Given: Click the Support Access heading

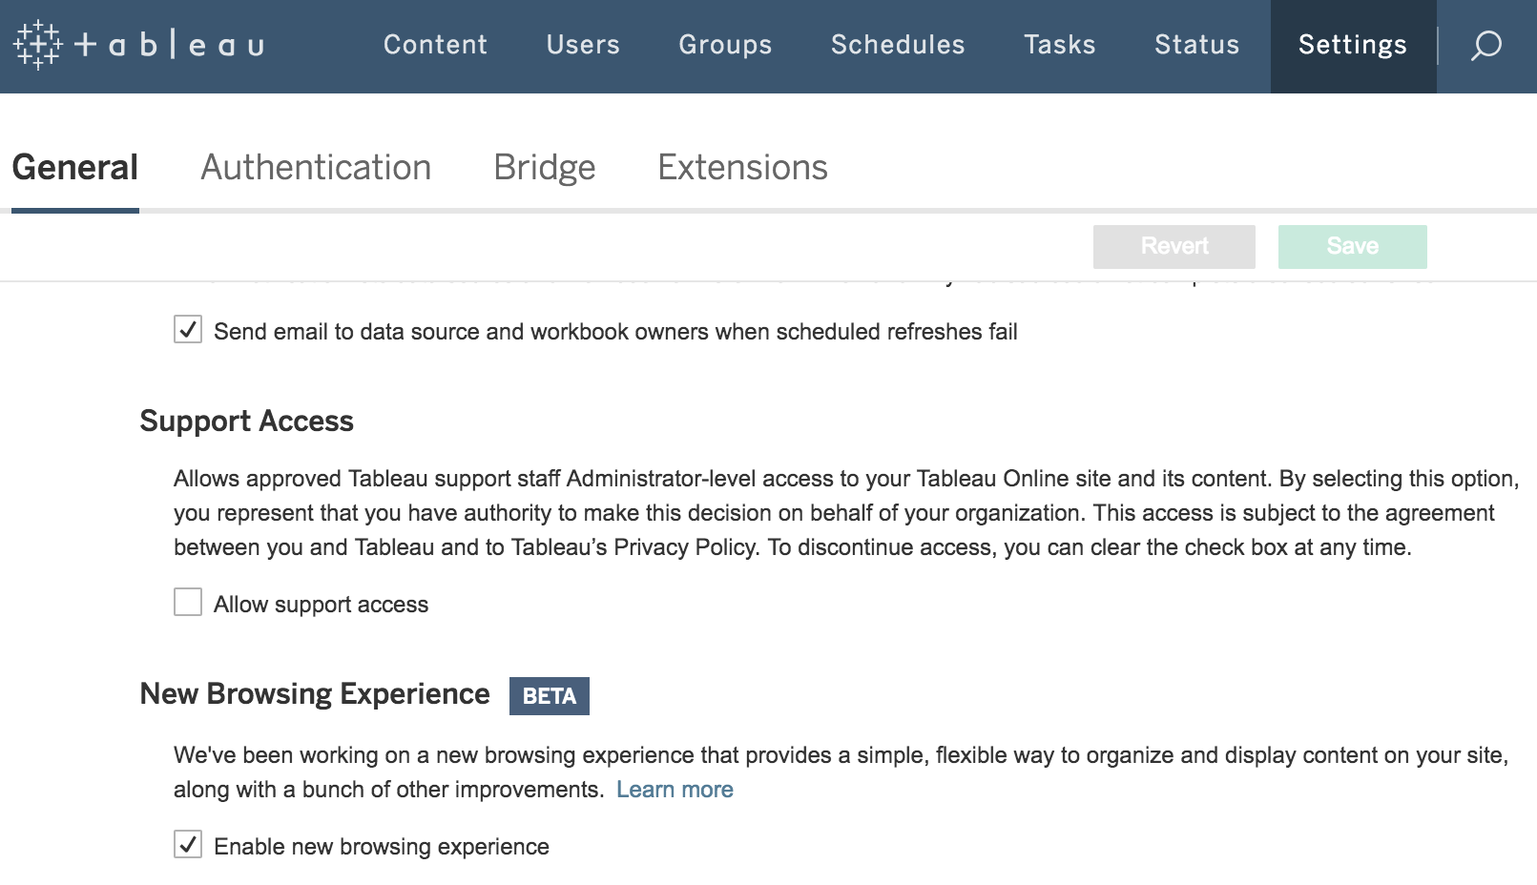Looking at the screenshot, I should [246, 422].
